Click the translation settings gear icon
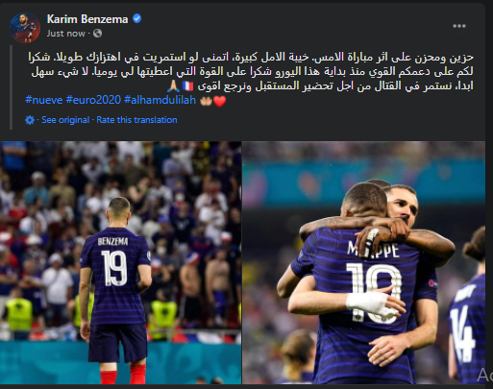493x389 pixels. click(30, 120)
